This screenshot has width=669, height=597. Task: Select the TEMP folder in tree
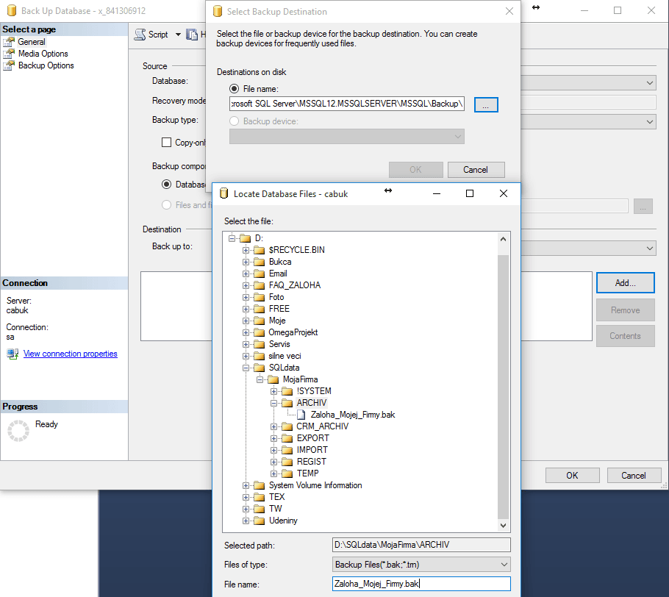(x=307, y=473)
